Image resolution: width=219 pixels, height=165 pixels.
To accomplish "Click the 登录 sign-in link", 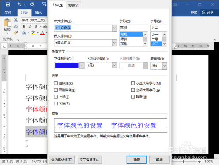I will (194, 12).
